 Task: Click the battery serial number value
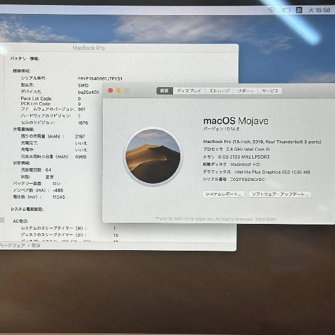100,79
